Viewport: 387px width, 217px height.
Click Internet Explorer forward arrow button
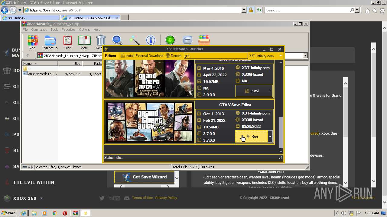[x=13, y=10]
